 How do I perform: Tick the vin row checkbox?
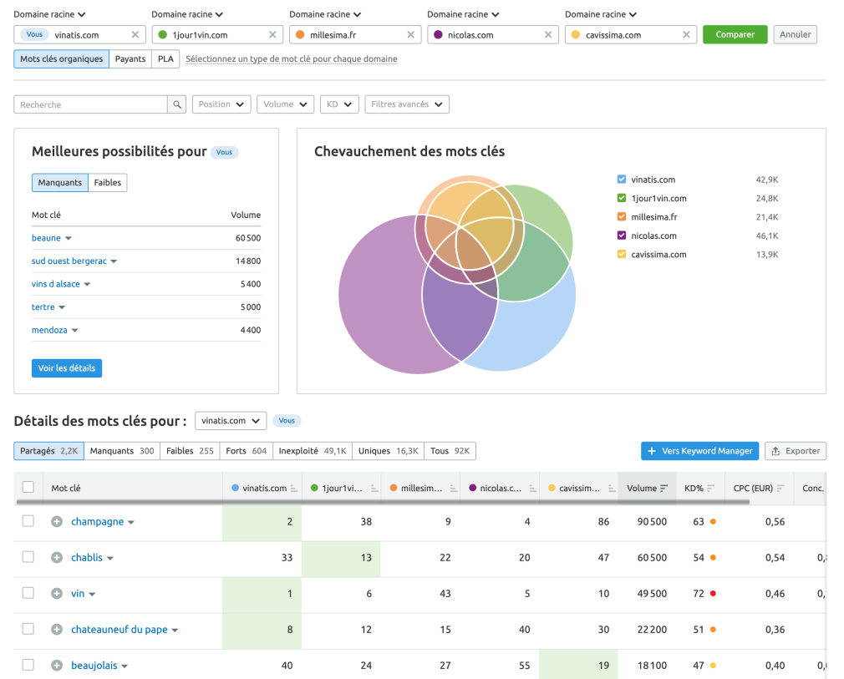coord(28,593)
